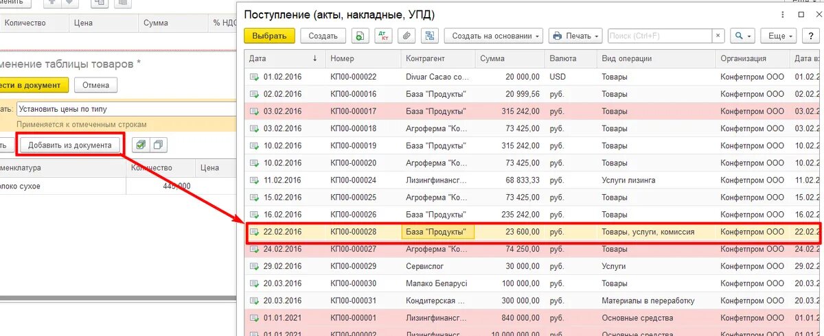824x336 pixels.
Task: Sort by the Номер column header
Action: coord(363,58)
